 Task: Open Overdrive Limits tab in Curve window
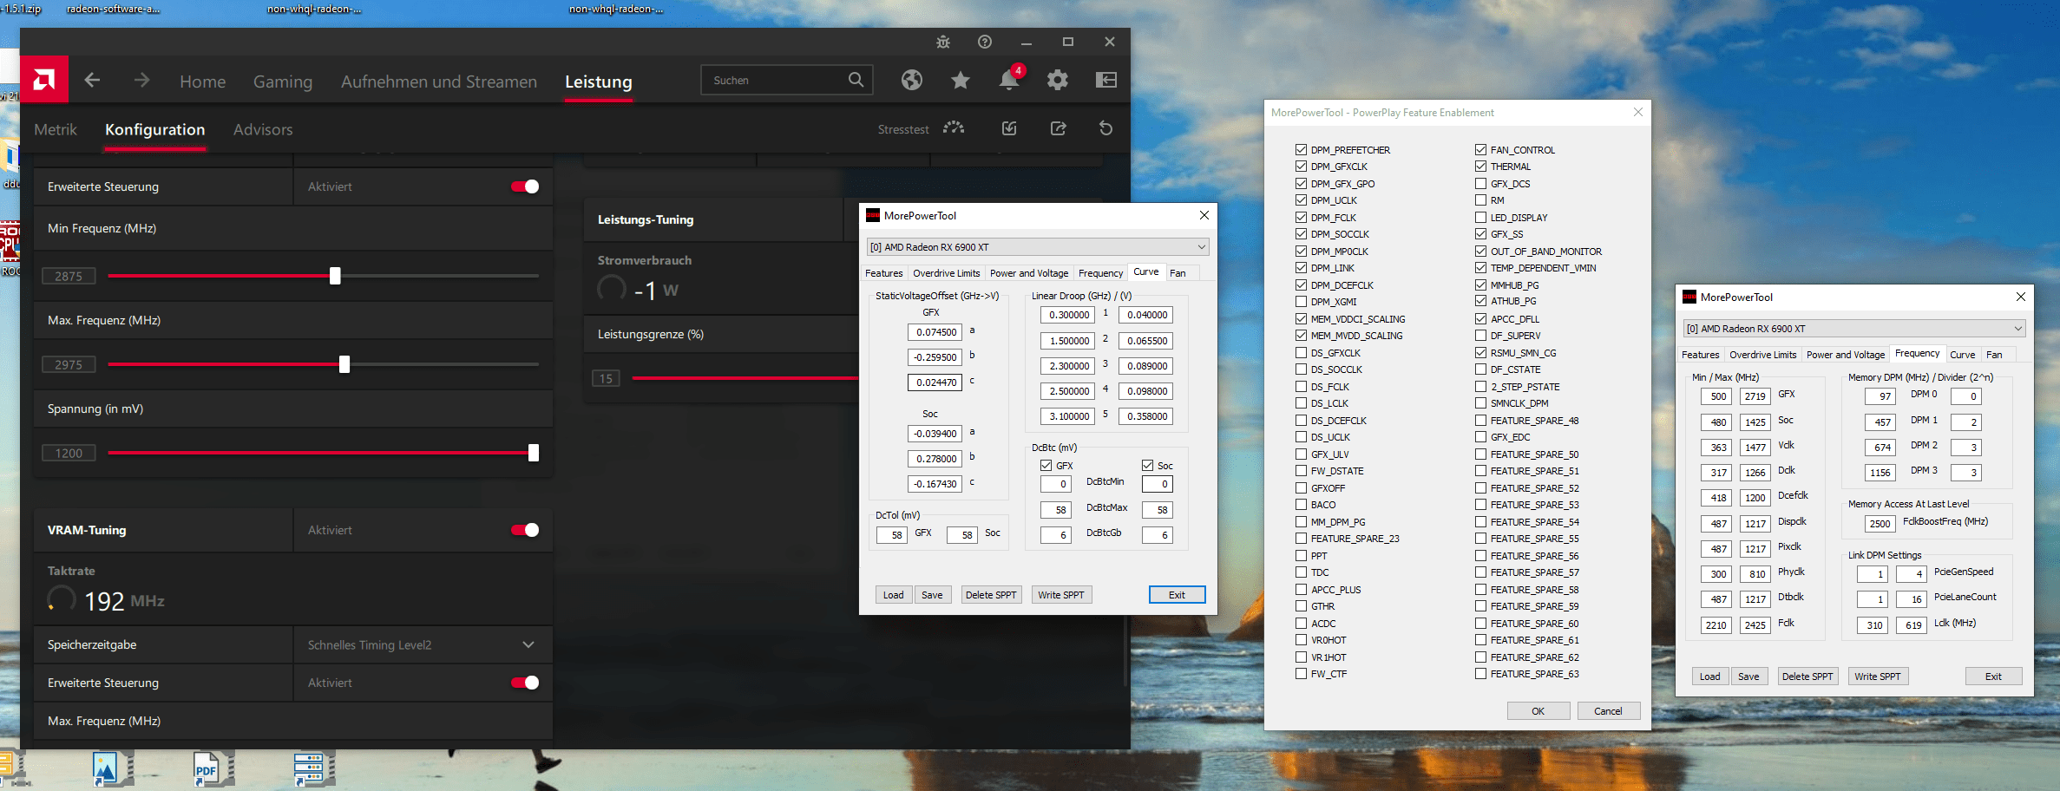coord(946,273)
